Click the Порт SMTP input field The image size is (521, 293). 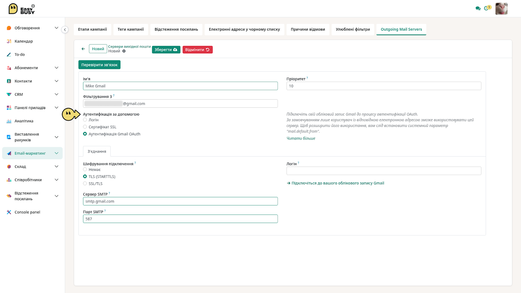[180, 219]
